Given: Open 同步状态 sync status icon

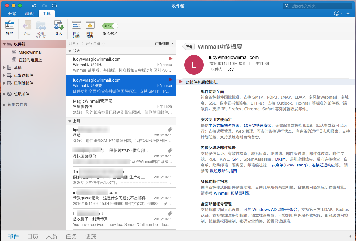Looking at the screenshot, I should pyautogui.click(x=76, y=25).
